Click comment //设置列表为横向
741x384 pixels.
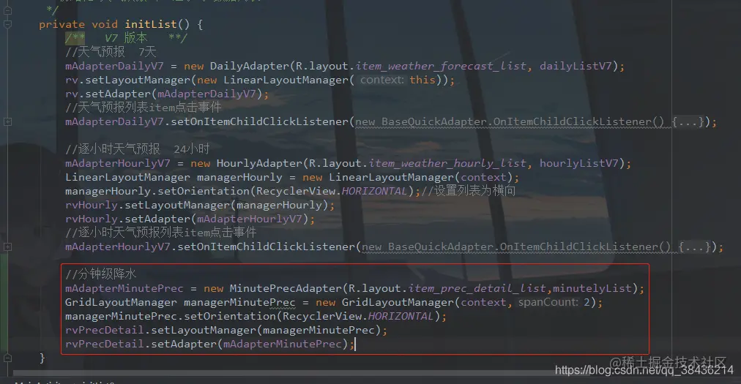click(x=468, y=192)
